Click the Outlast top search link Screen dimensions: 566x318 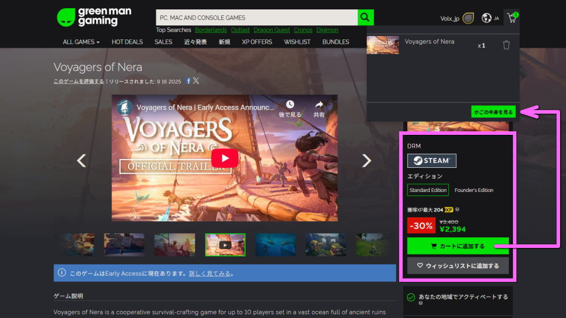[240, 30]
